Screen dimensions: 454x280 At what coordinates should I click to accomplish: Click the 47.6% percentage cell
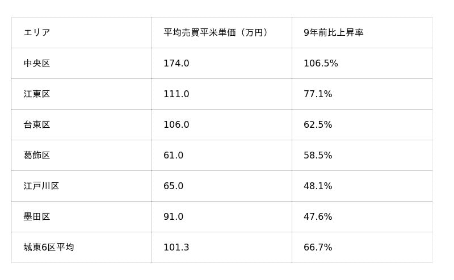pos(318,217)
